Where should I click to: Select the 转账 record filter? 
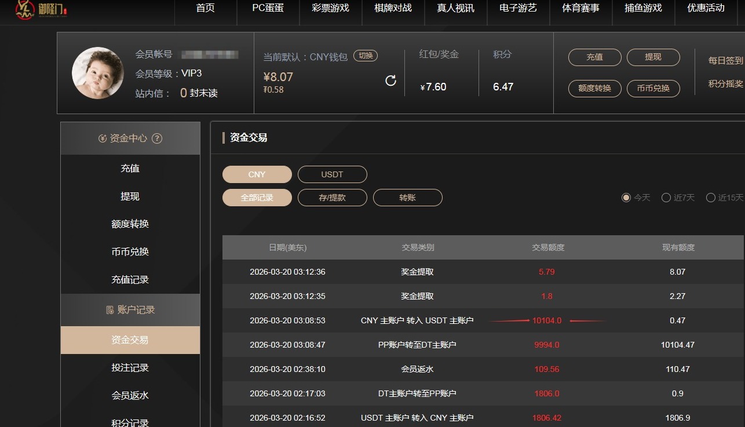tap(408, 197)
